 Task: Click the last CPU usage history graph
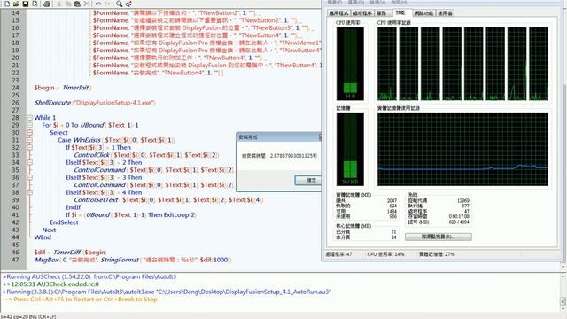(x=539, y=64)
